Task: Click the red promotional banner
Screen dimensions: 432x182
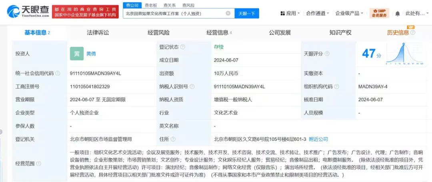Action: [85, 12]
